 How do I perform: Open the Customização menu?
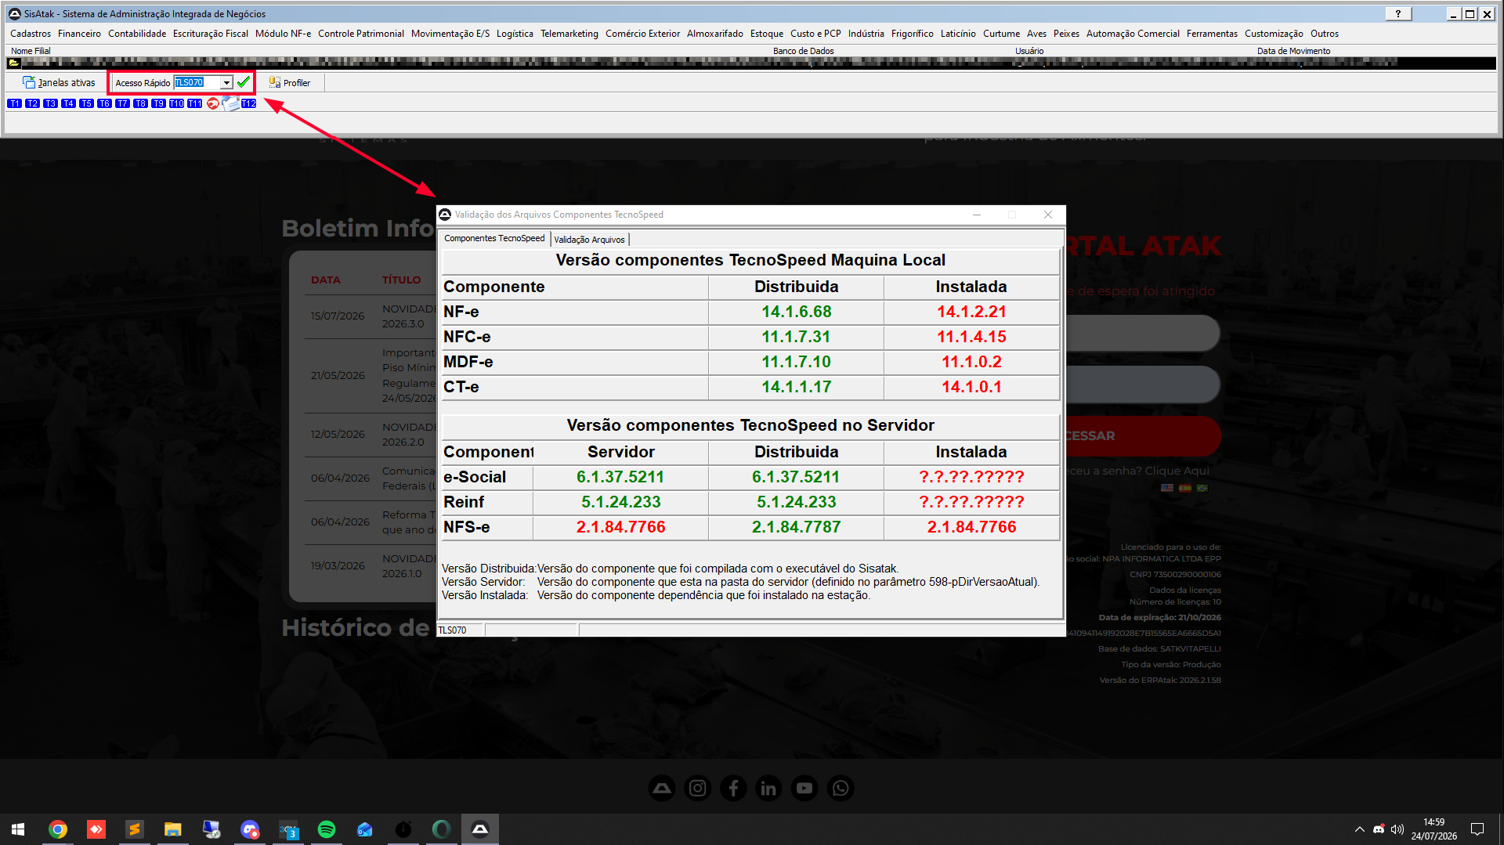click(1274, 34)
